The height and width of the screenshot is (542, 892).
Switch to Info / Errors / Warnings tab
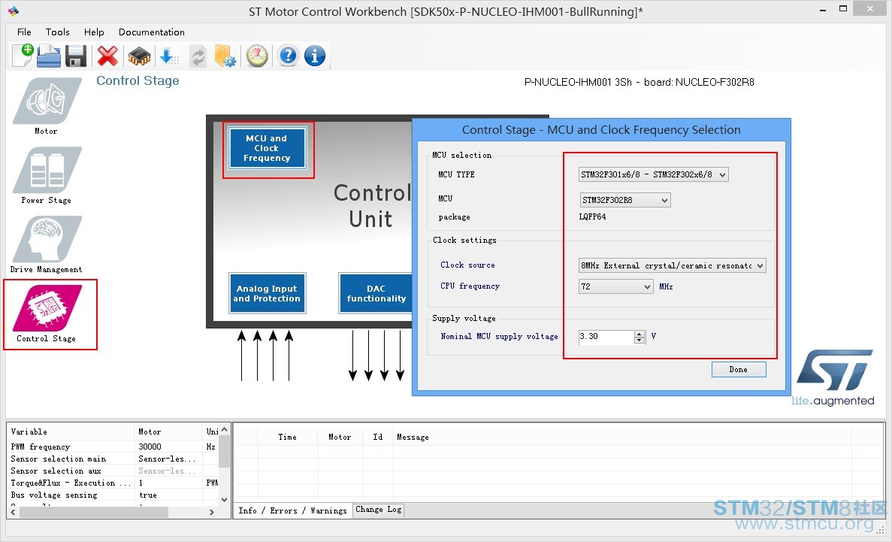coord(292,510)
